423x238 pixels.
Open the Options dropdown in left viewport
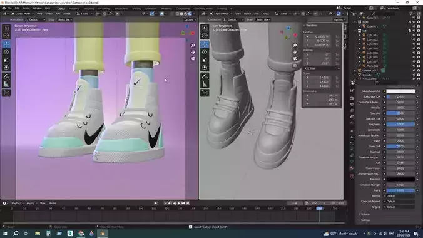click(x=190, y=19)
